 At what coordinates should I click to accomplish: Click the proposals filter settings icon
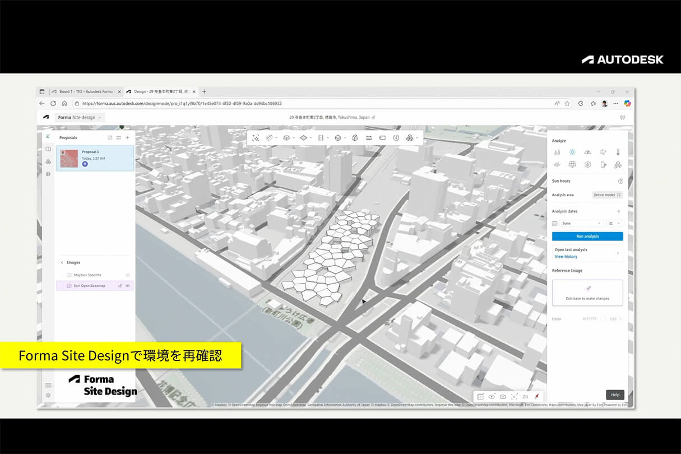[x=119, y=137]
